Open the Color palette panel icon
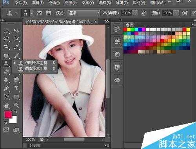 117,80
